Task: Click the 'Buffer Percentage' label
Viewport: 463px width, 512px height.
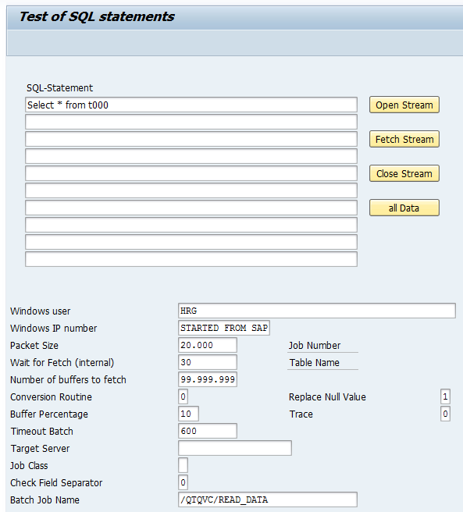Action: pyautogui.click(x=49, y=414)
